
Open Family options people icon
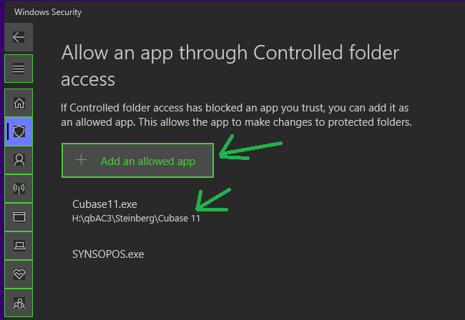[19, 304]
